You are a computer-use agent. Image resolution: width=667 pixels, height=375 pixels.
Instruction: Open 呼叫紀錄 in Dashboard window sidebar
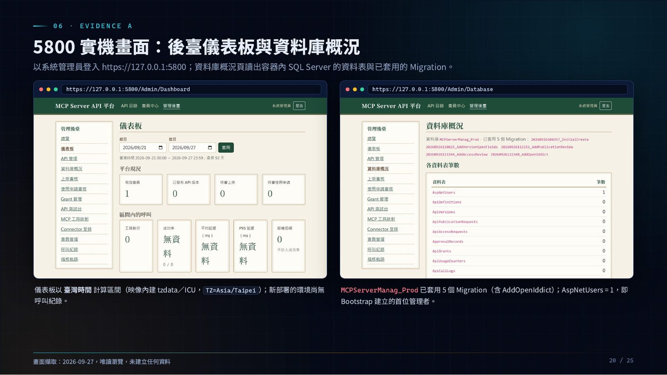click(x=69, y=249)
